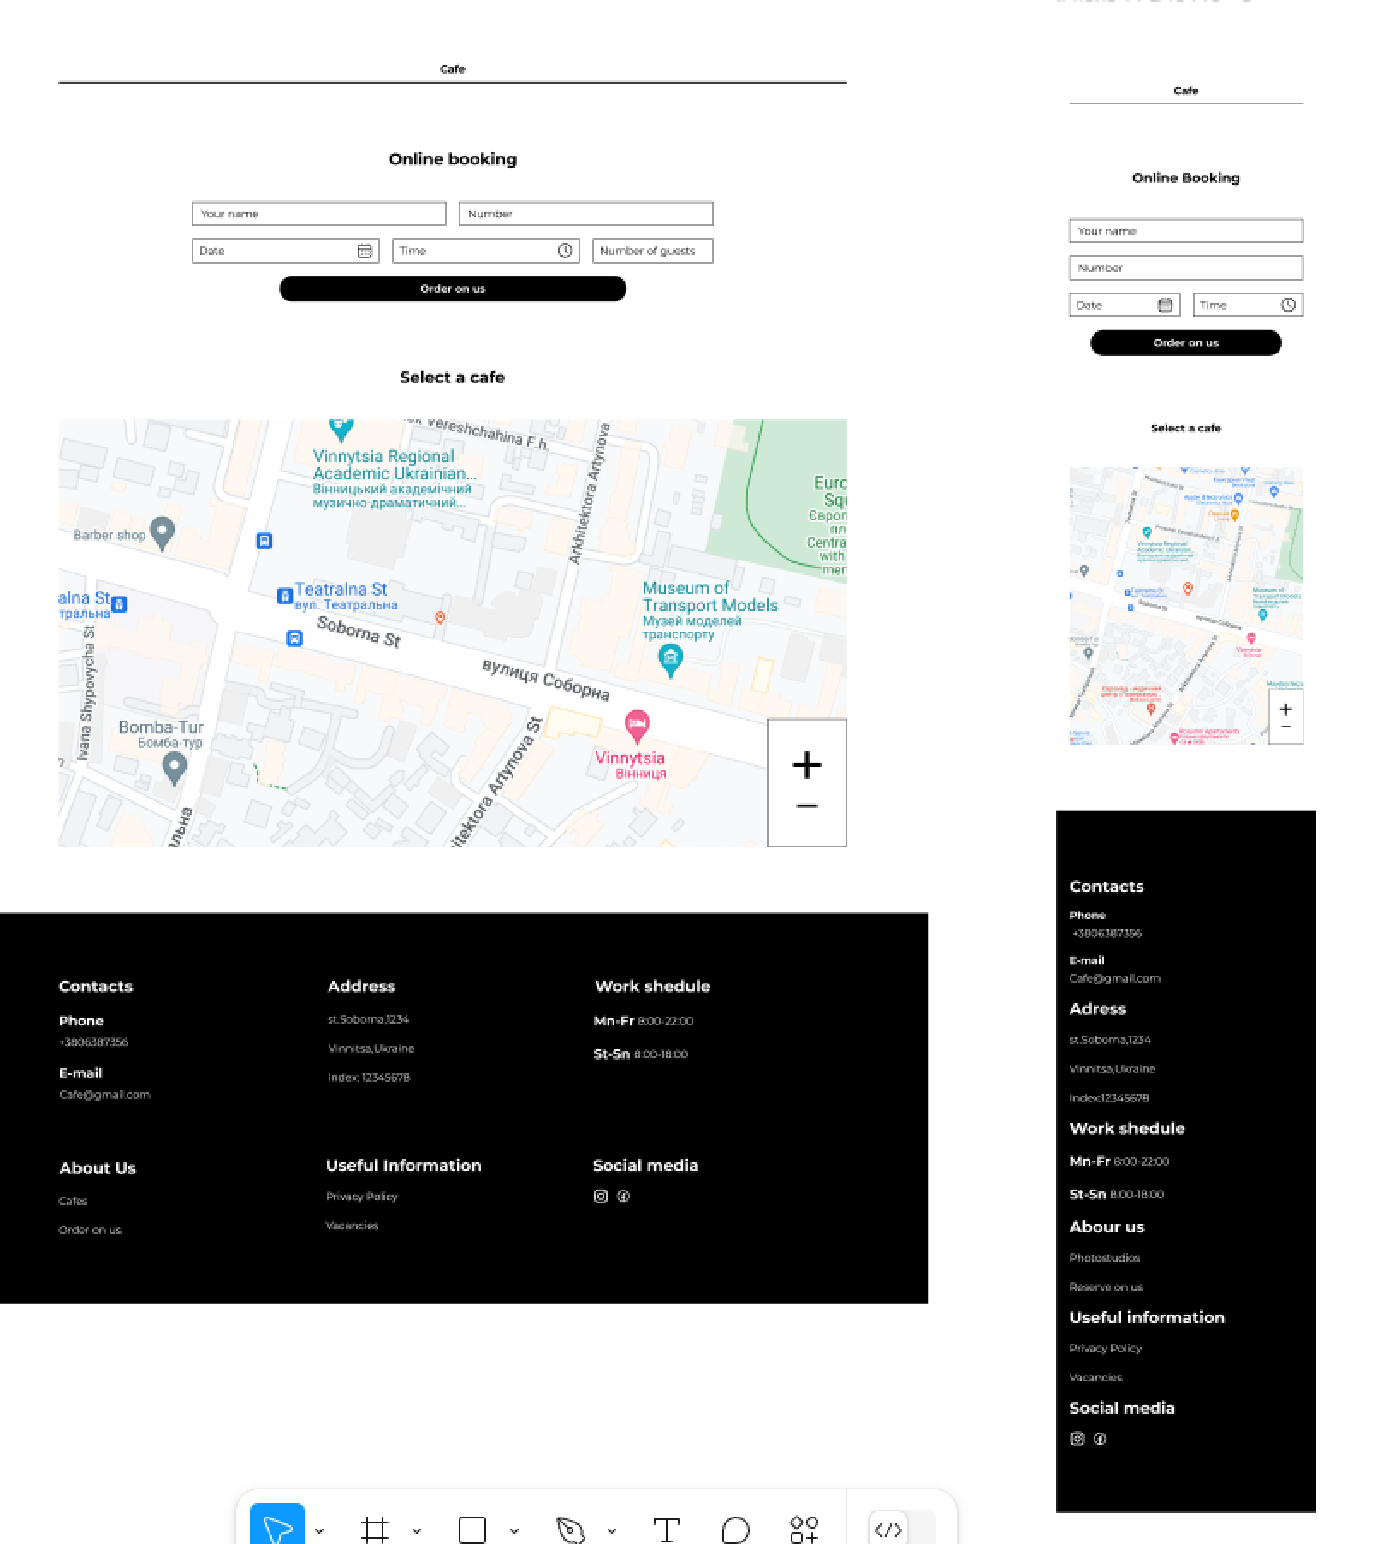Screen dimensions: 1395x1544
Task: Open the Actions components menu
Action: [x=804, y=1529]
